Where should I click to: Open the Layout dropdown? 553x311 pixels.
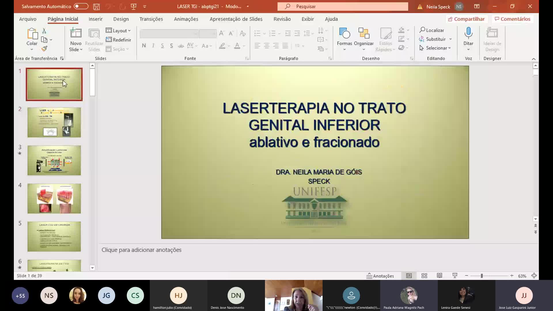118,31
